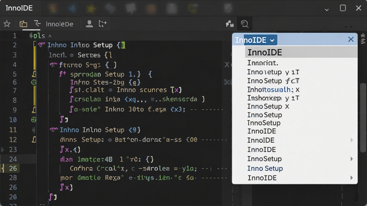Click the gutter marker on line 5
367x206 pixels.
[34, 74]
